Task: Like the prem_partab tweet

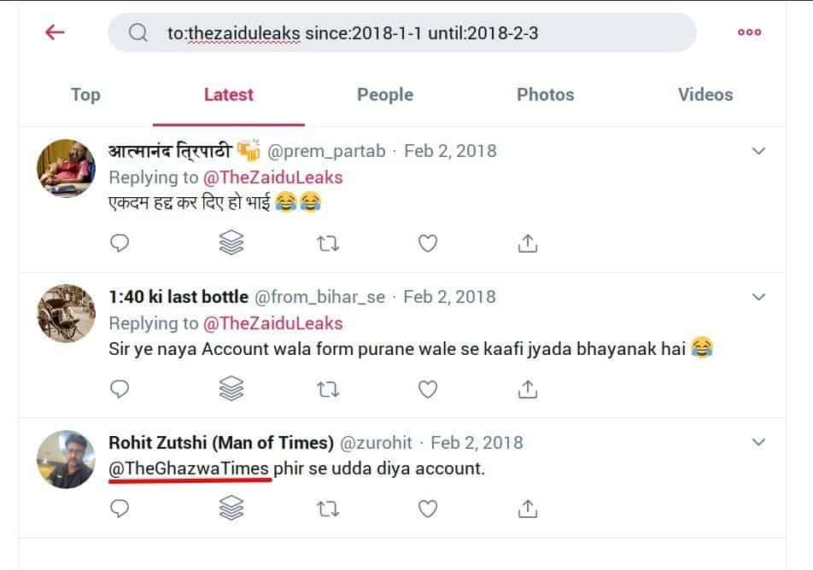Action: pos(428,244)
